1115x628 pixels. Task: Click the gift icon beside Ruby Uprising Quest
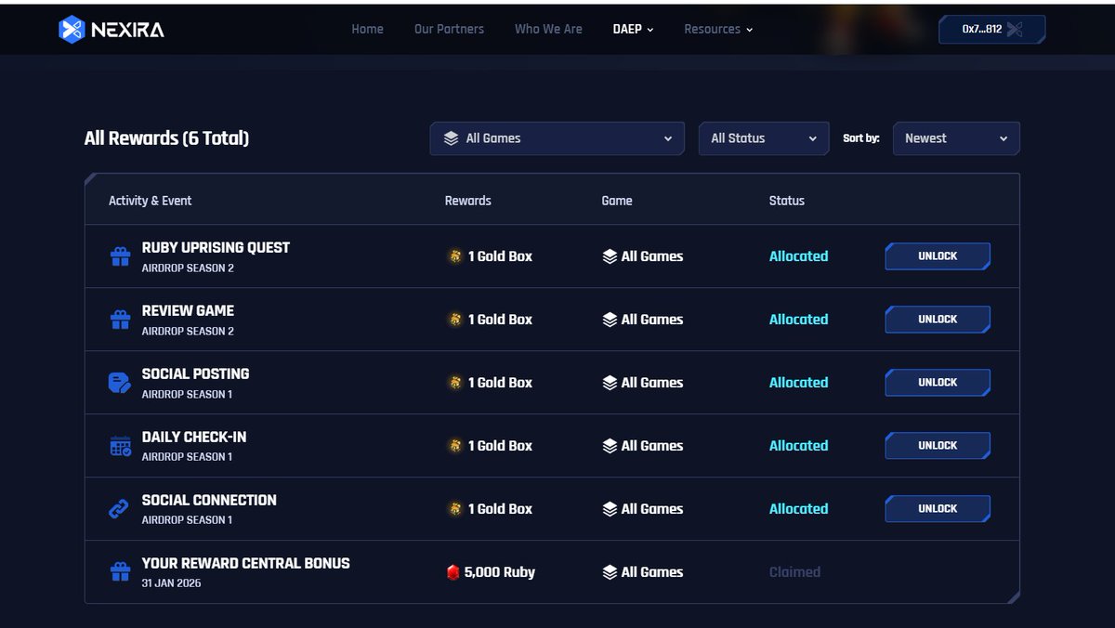[x=120, y=256]
